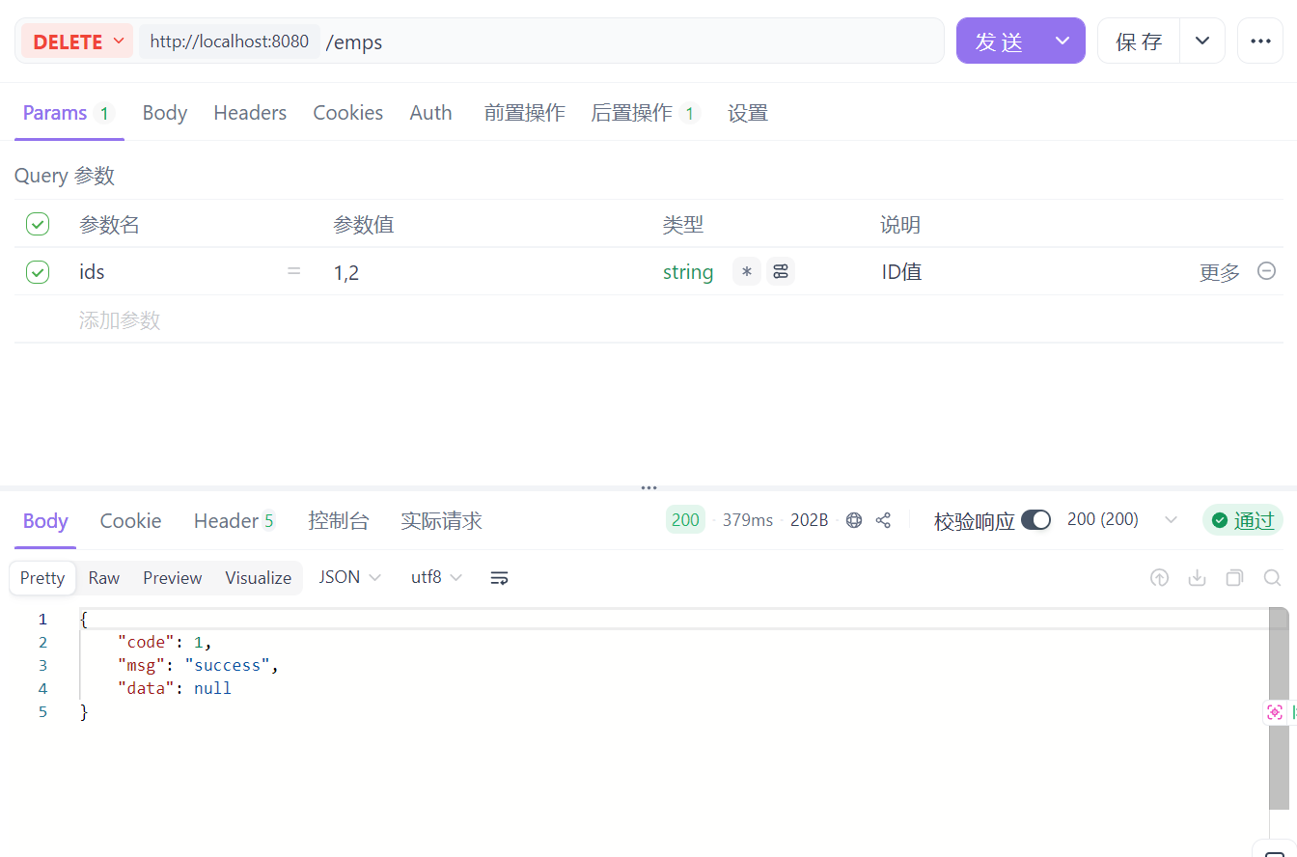The width and height of the screenshot is (1297, 857).
Task: Copy the response body with copy icon
Action: click(x=1234, y=578)
